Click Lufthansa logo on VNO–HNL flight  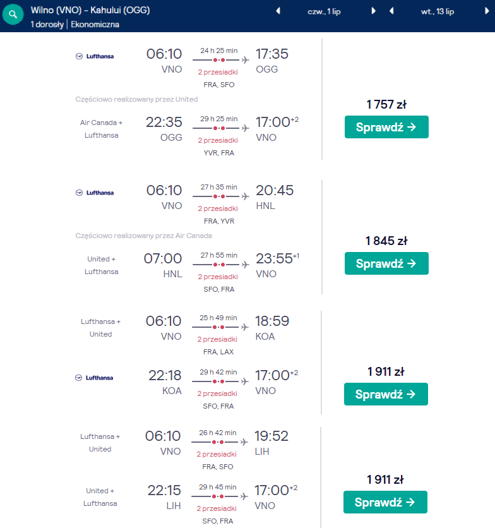point(95,193)
